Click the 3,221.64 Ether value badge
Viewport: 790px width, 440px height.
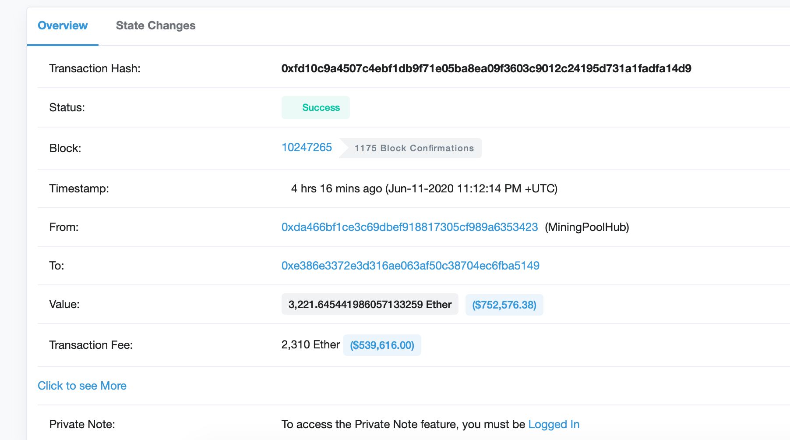click(370, 305)
